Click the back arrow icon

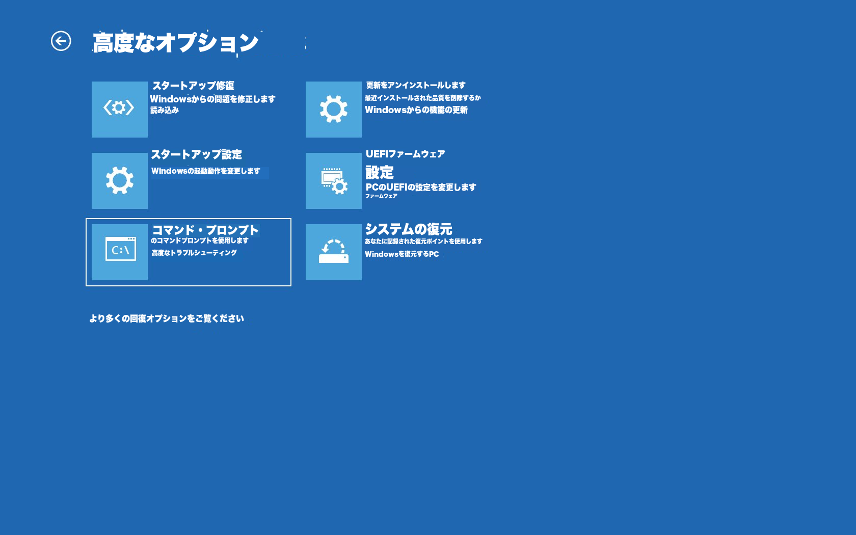pos(61,41)
